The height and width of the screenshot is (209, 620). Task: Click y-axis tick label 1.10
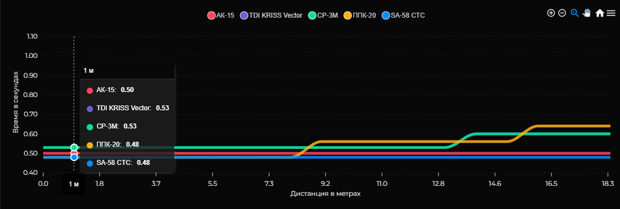click(32, 36)
